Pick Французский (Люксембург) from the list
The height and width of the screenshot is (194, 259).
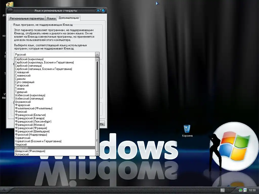point(55,122)
